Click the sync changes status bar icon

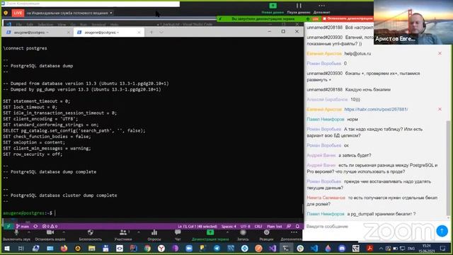tap(35, 227)
